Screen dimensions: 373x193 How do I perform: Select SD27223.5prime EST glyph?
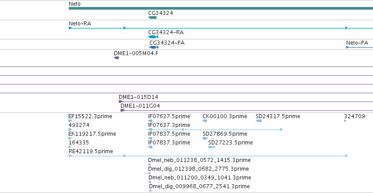pos(212,147)
